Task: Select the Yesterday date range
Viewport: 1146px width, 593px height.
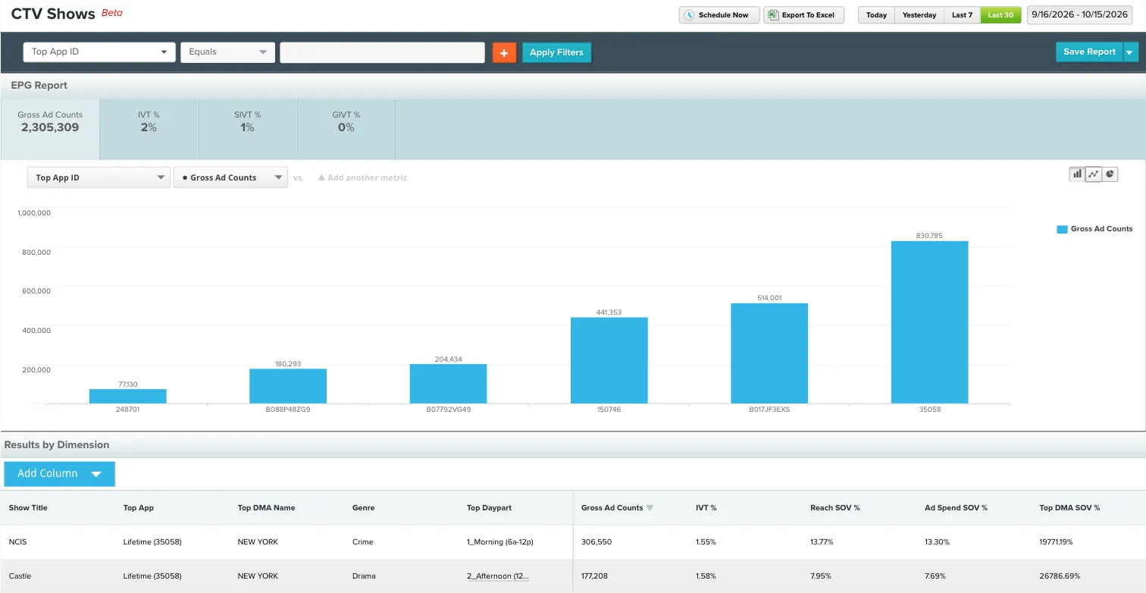Action: [919, 15]
